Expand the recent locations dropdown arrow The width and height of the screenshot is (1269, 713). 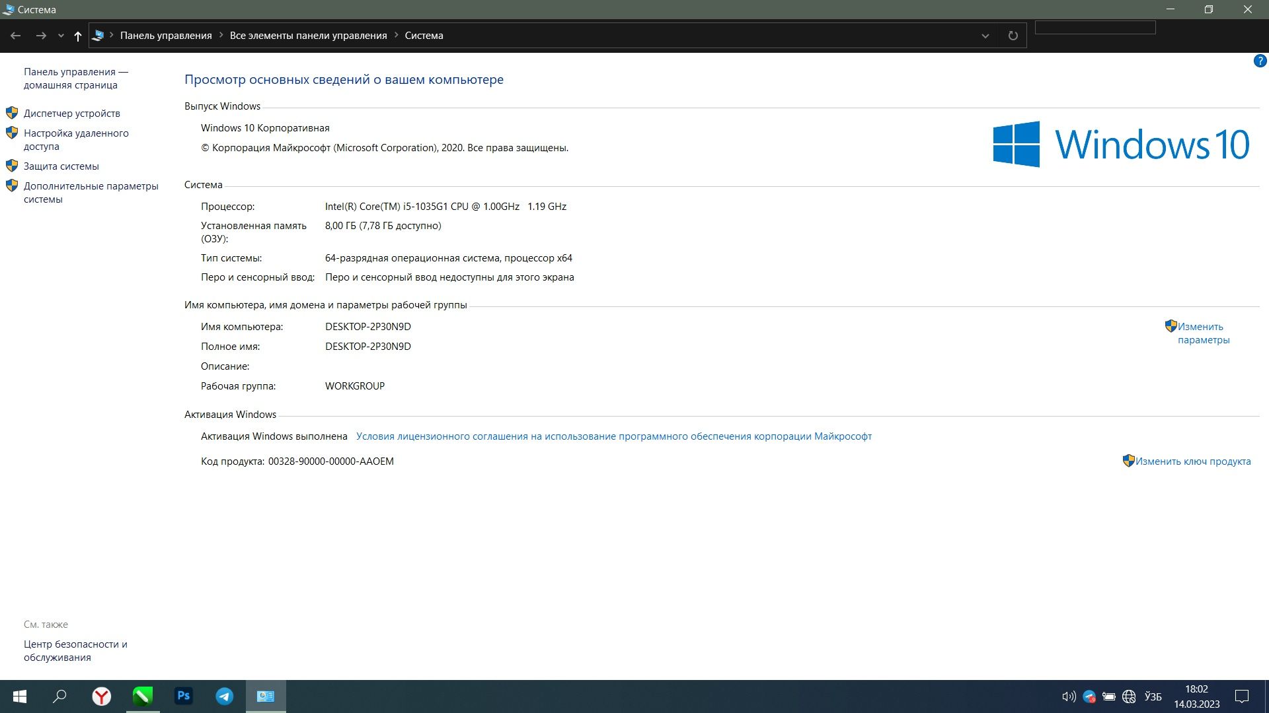pyautogui.click(x=61, y=36)
